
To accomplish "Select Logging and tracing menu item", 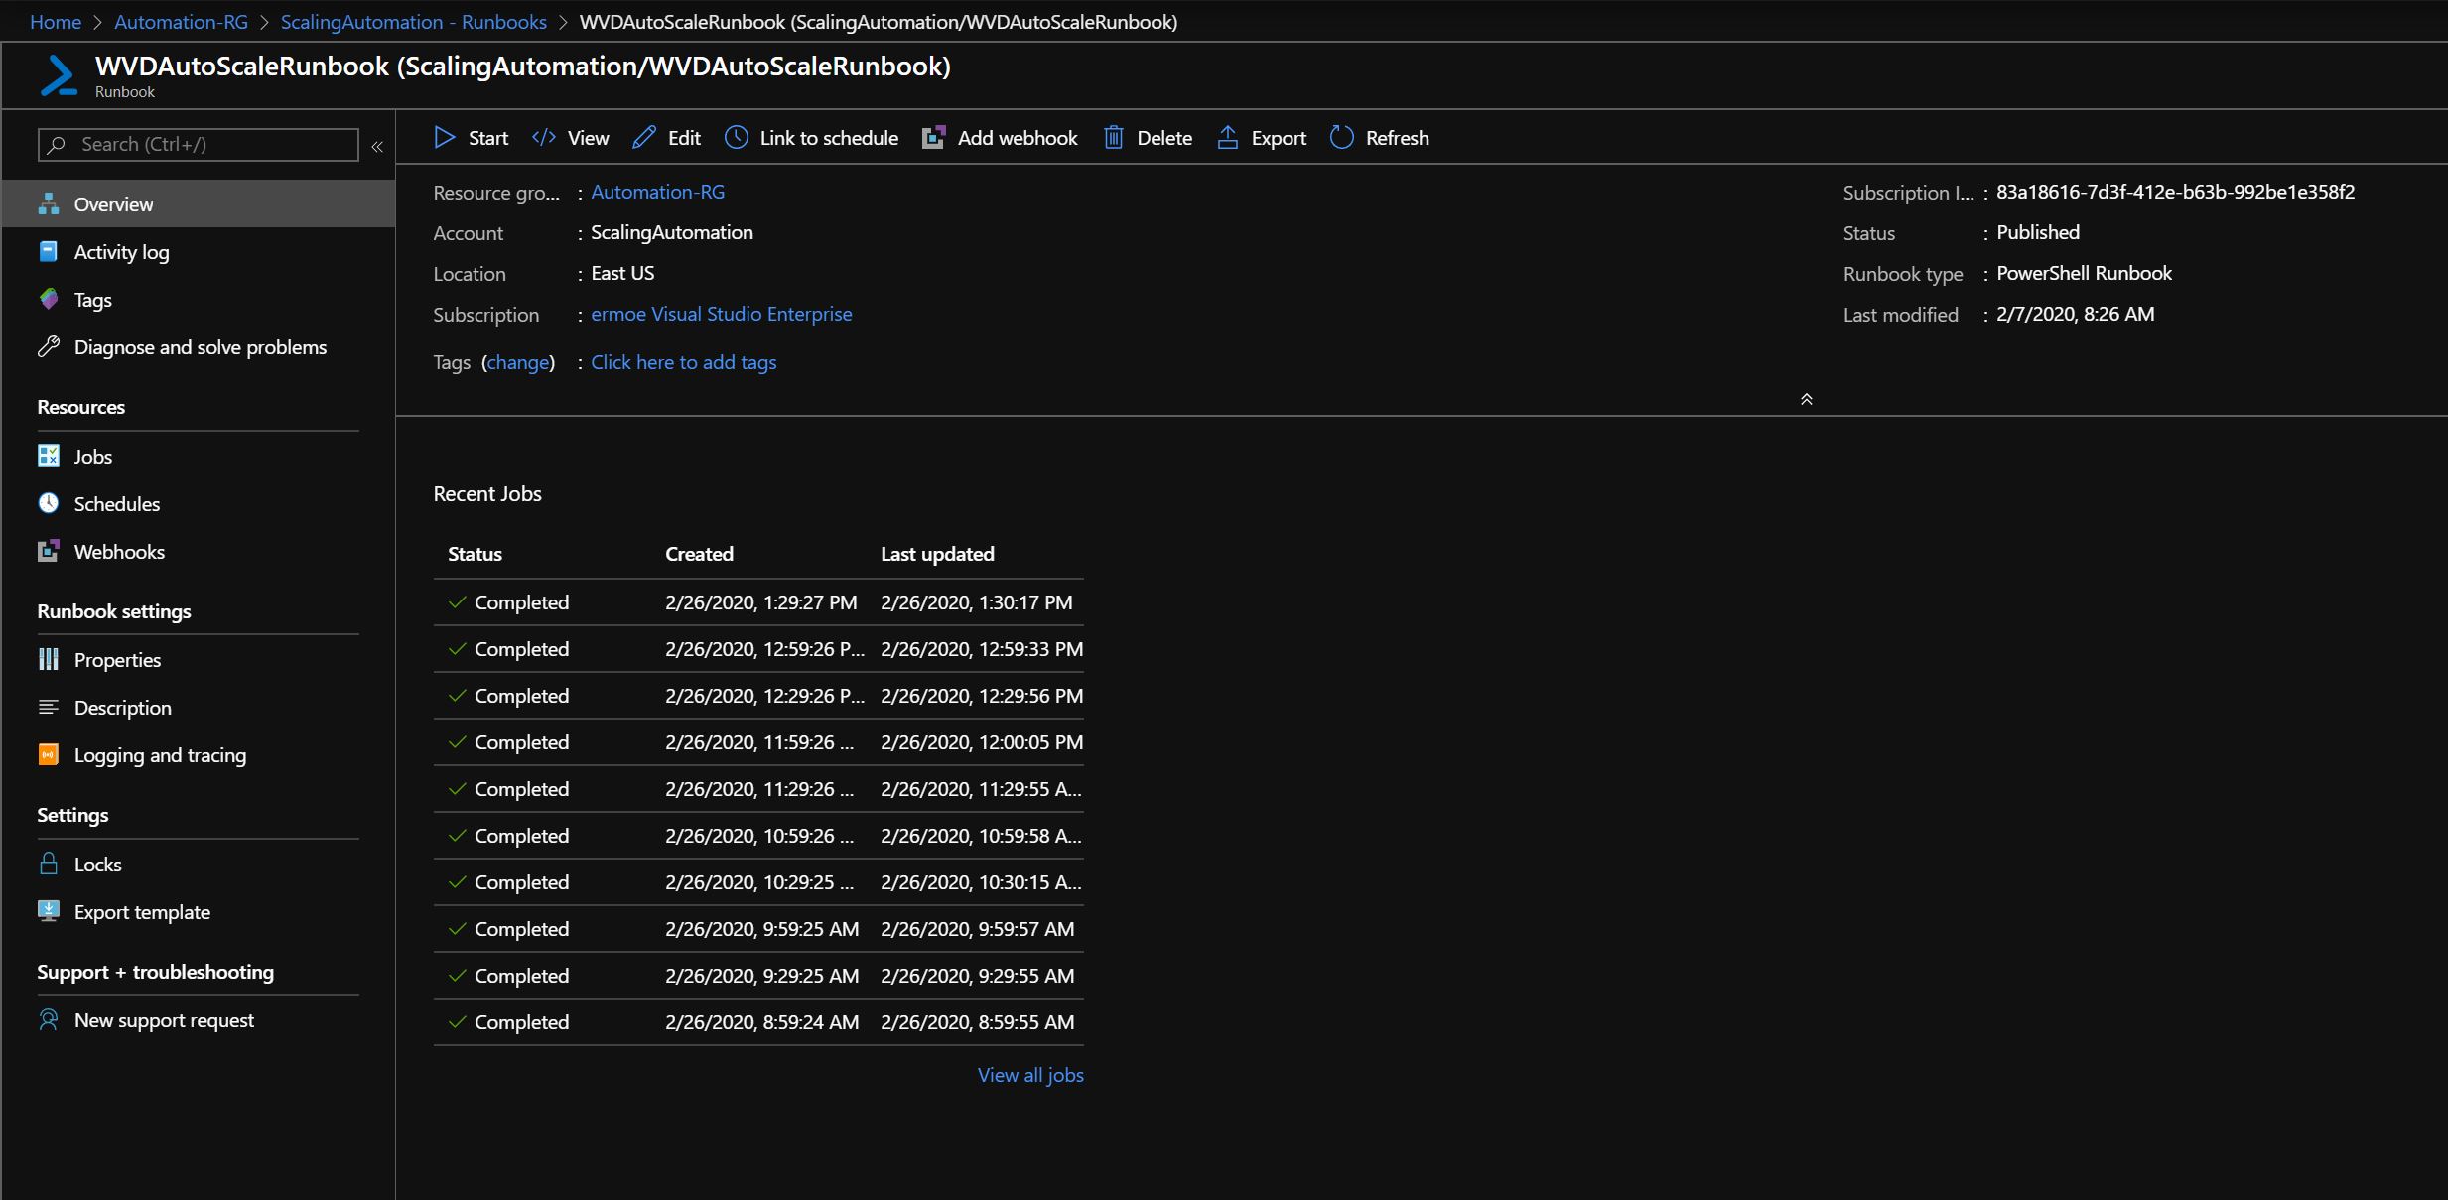I will coord(160,755).
